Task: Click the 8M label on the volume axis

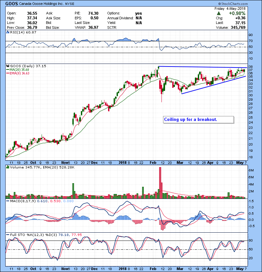Action: pyautogui.click(x=251, y=170)
